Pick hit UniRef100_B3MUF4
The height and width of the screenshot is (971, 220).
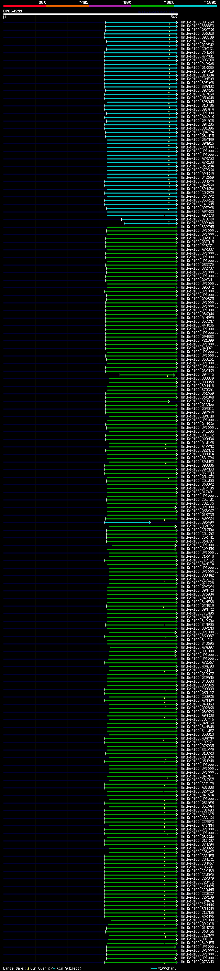point(197,454)
